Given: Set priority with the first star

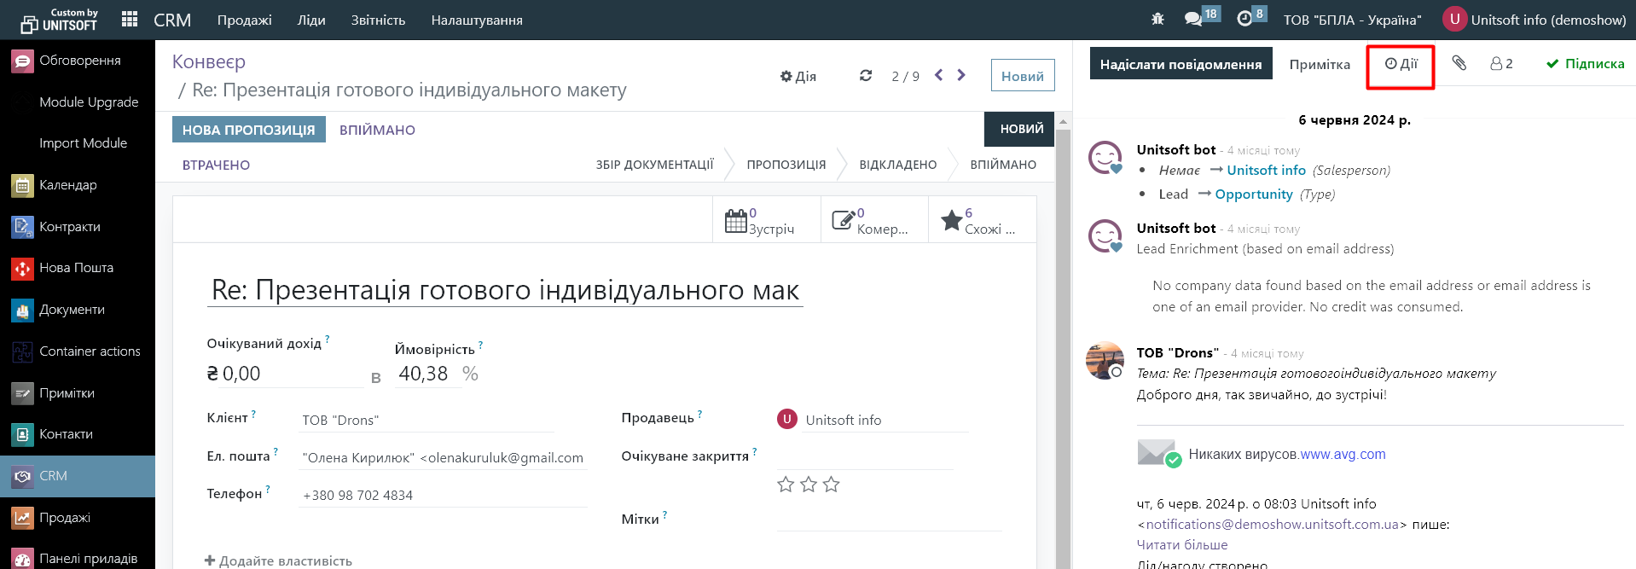Looking at the screenshot, I should 786,485.
